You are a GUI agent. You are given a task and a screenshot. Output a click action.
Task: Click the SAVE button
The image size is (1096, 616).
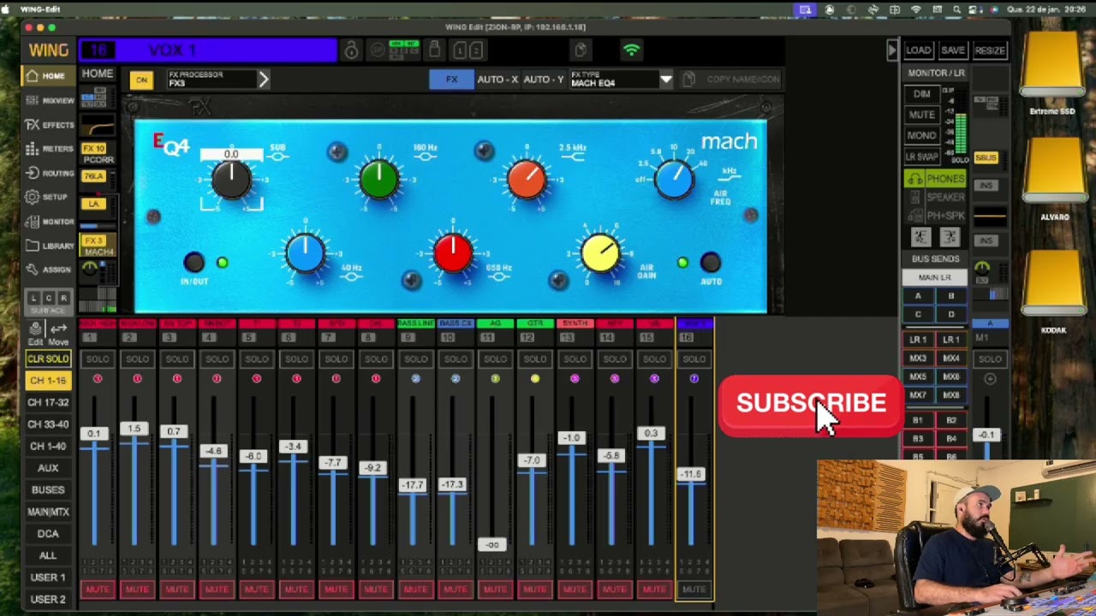[x=953, y=50]
